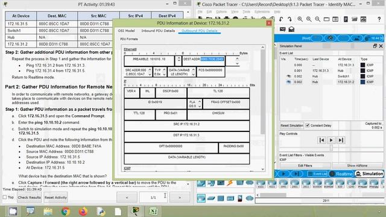Pick the 4331 router device
Image resolution: width=386 pixels, height=217 pixels.
point(261,183)
